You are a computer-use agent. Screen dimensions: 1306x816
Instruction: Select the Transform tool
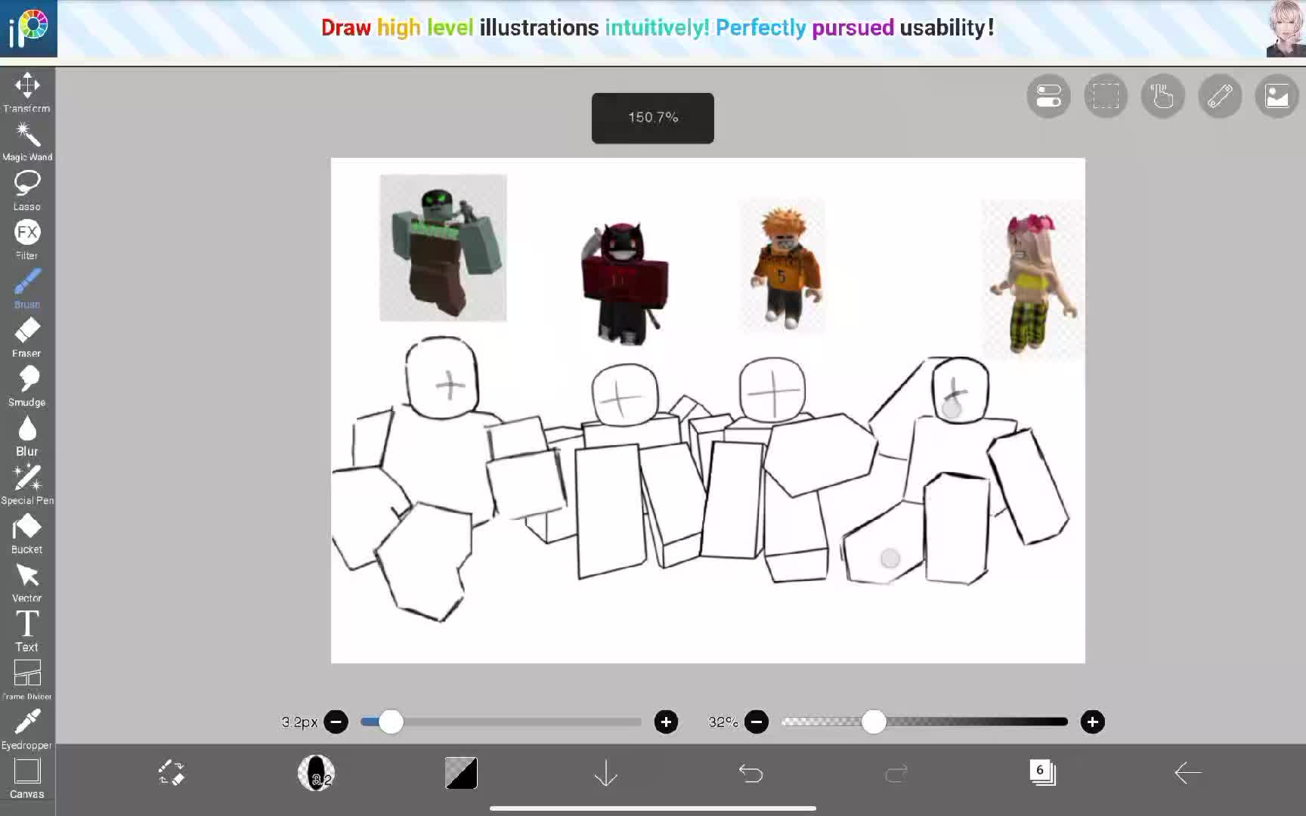coord(27,92)
